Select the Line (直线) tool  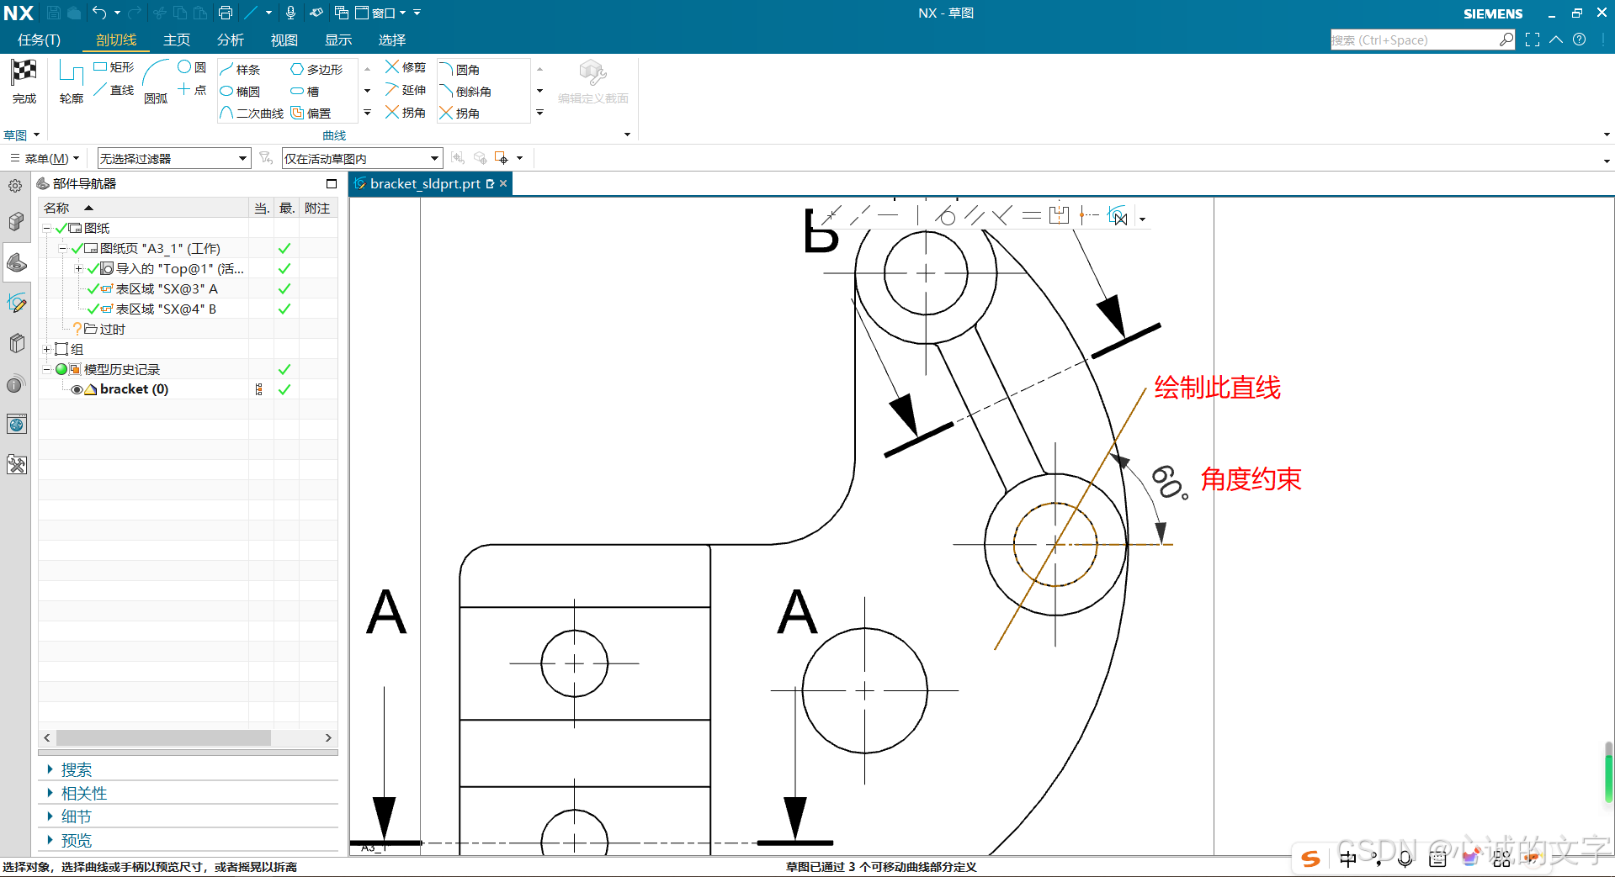[114, 89]
